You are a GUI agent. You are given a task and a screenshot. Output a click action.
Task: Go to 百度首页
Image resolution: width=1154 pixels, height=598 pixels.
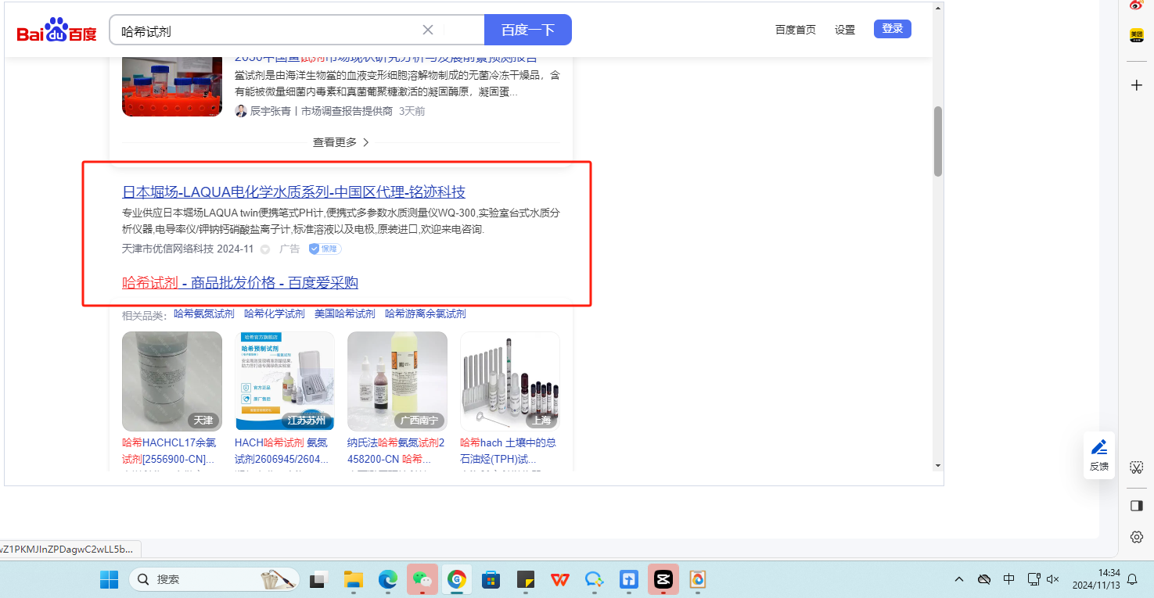pyautogui.click(x=796, y=30)
